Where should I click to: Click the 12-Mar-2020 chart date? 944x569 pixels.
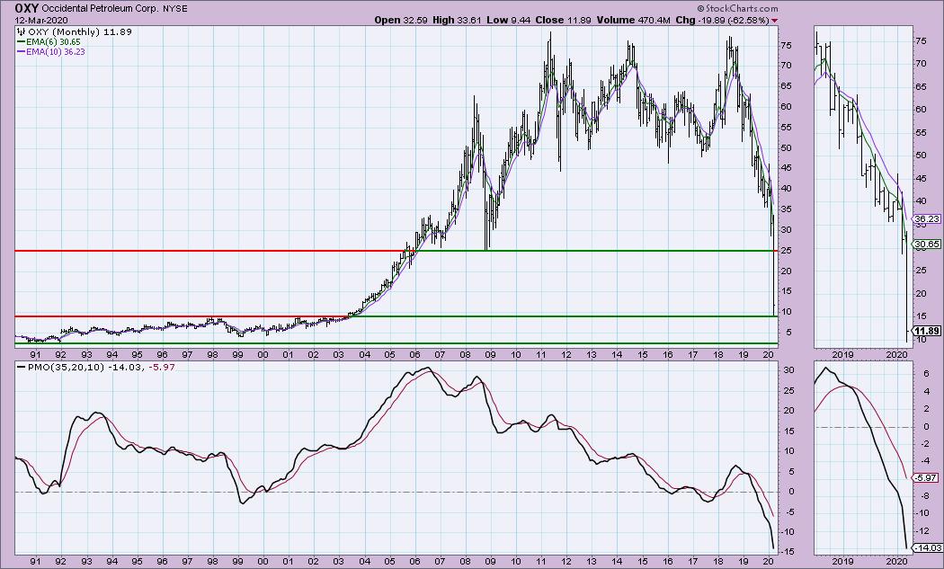tap(41, 20)
